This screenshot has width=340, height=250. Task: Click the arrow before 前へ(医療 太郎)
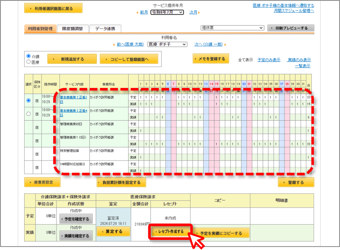(x=113, y=45)
